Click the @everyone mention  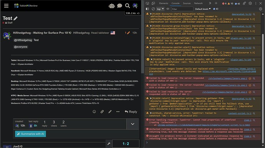coord(21,47)
